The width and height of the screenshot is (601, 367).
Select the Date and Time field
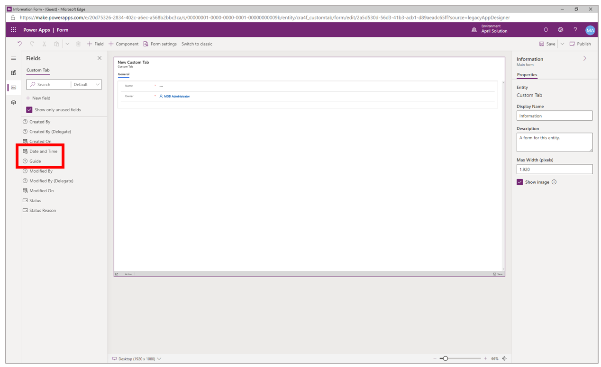pyautogui.click(x=40, y=151)
